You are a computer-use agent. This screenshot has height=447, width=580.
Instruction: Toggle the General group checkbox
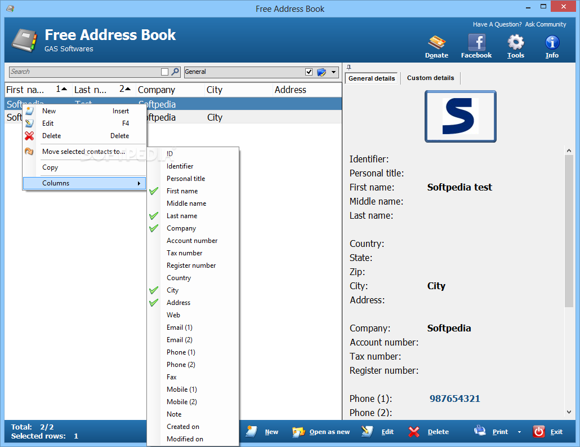coord(309,72)
